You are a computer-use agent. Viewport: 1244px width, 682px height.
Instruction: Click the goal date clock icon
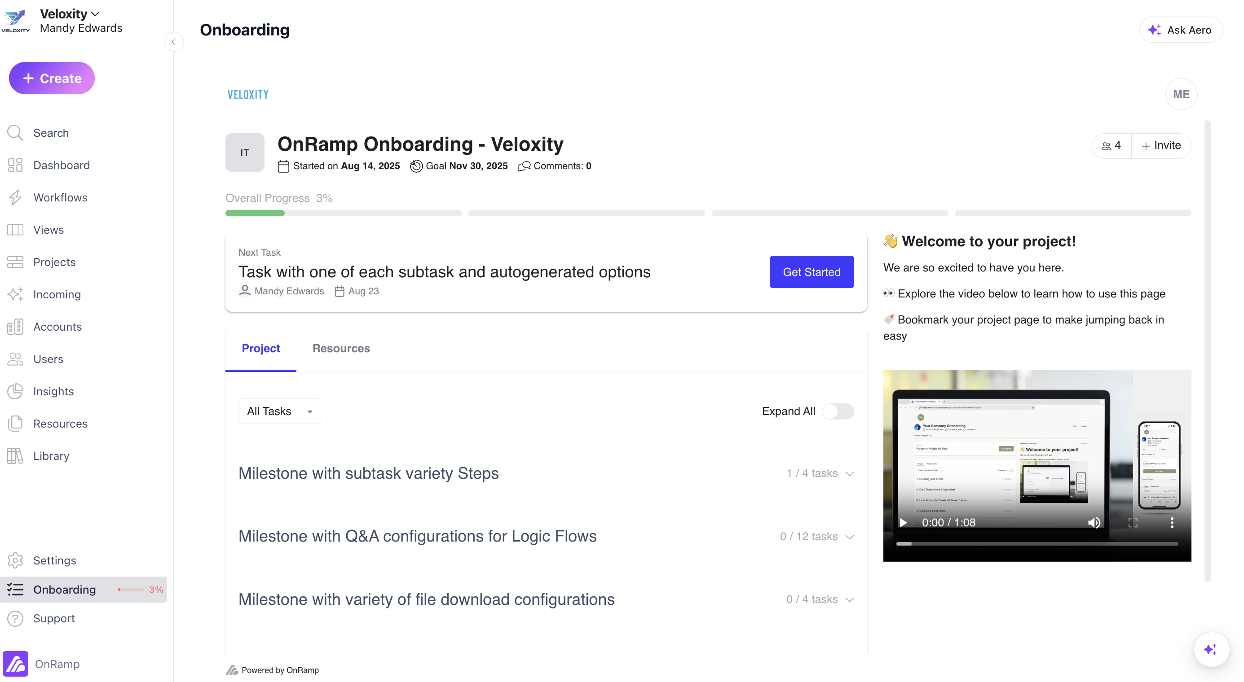pos(416,166)
